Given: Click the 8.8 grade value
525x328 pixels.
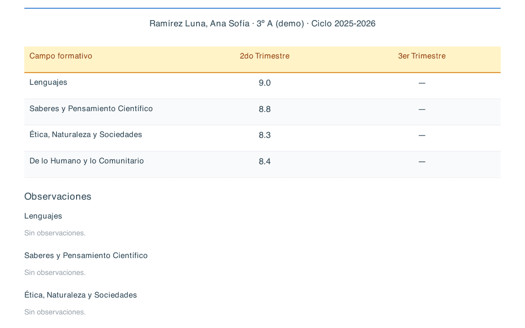Looking at the screenshot, I should point(265,109).
